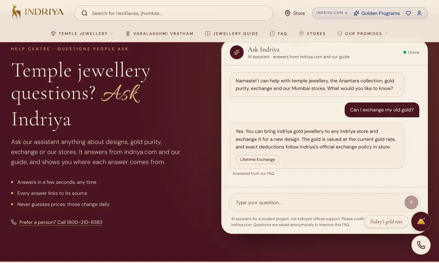Send the question with the arrow button
This screenshot has height=263, width=439.
[411, 202]
